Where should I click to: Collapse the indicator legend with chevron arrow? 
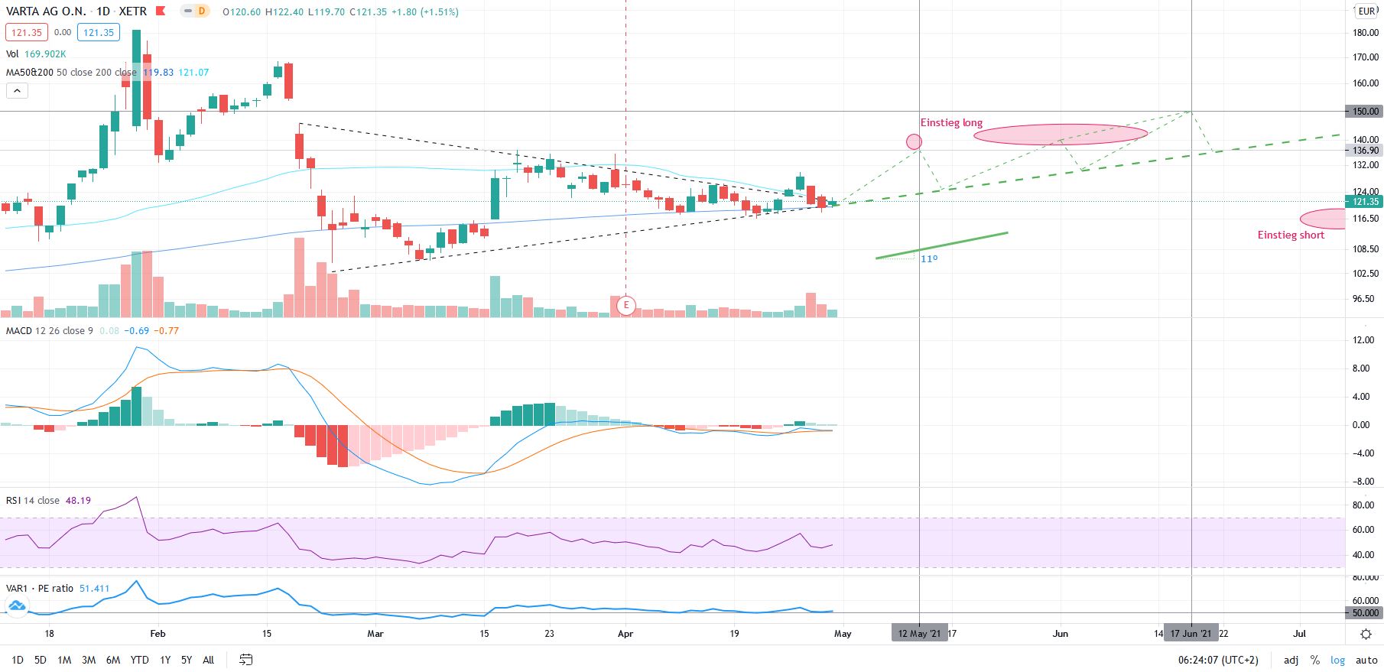(x=17, y=90)
